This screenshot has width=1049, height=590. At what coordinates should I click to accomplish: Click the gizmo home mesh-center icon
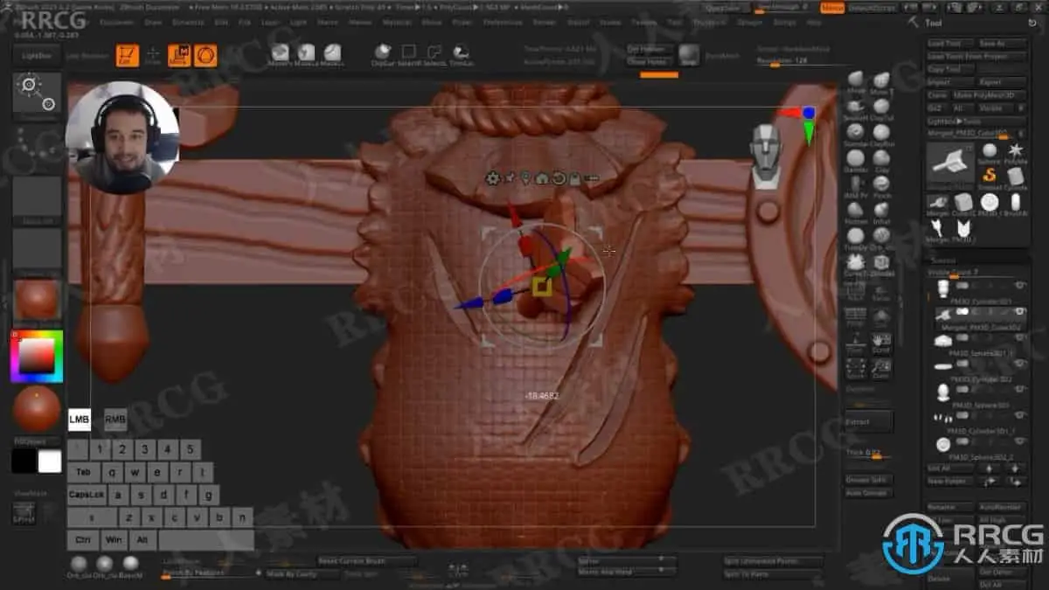(541, 178)
